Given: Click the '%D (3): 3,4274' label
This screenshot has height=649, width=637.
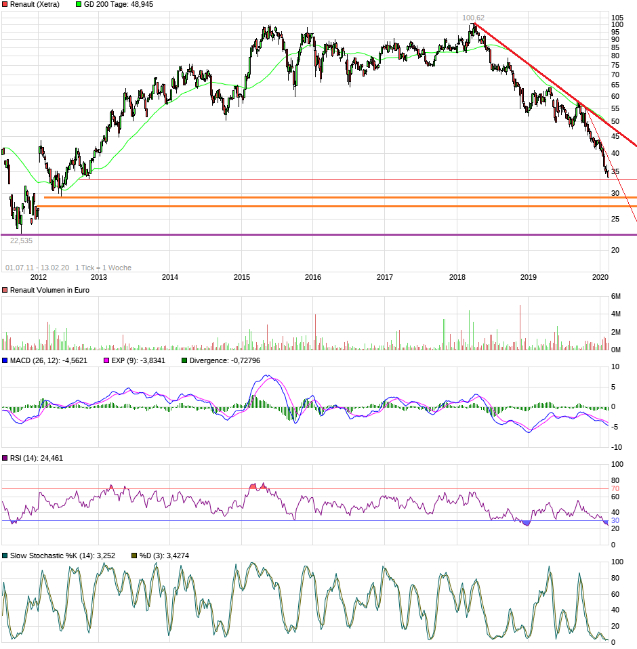Looking at the screenshot, I should 164,556.
